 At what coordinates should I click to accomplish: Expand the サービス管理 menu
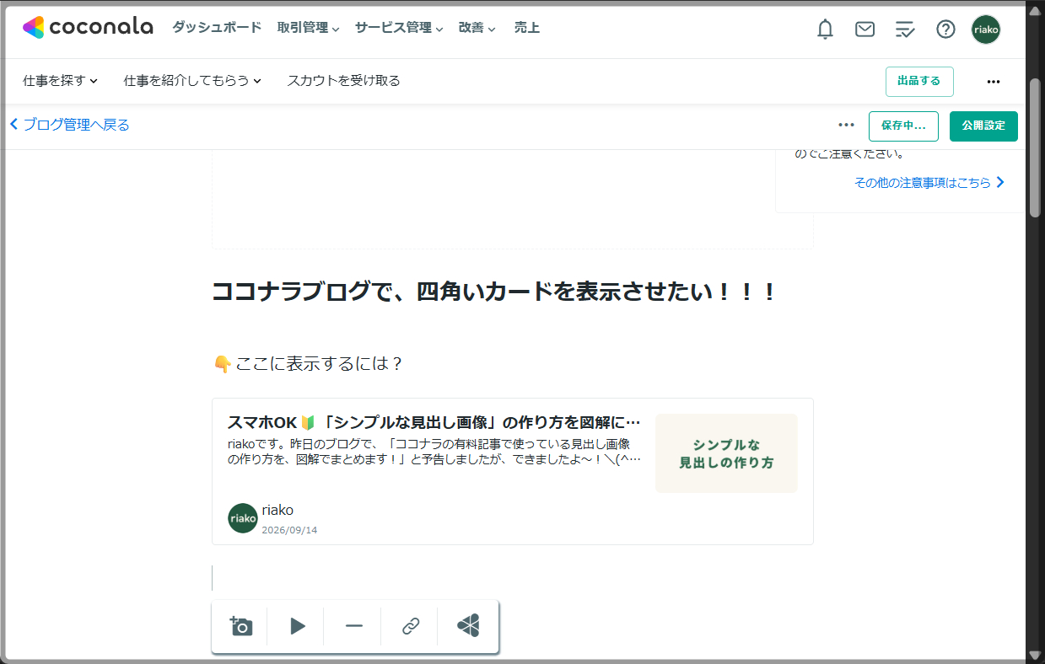pos(399,28)
